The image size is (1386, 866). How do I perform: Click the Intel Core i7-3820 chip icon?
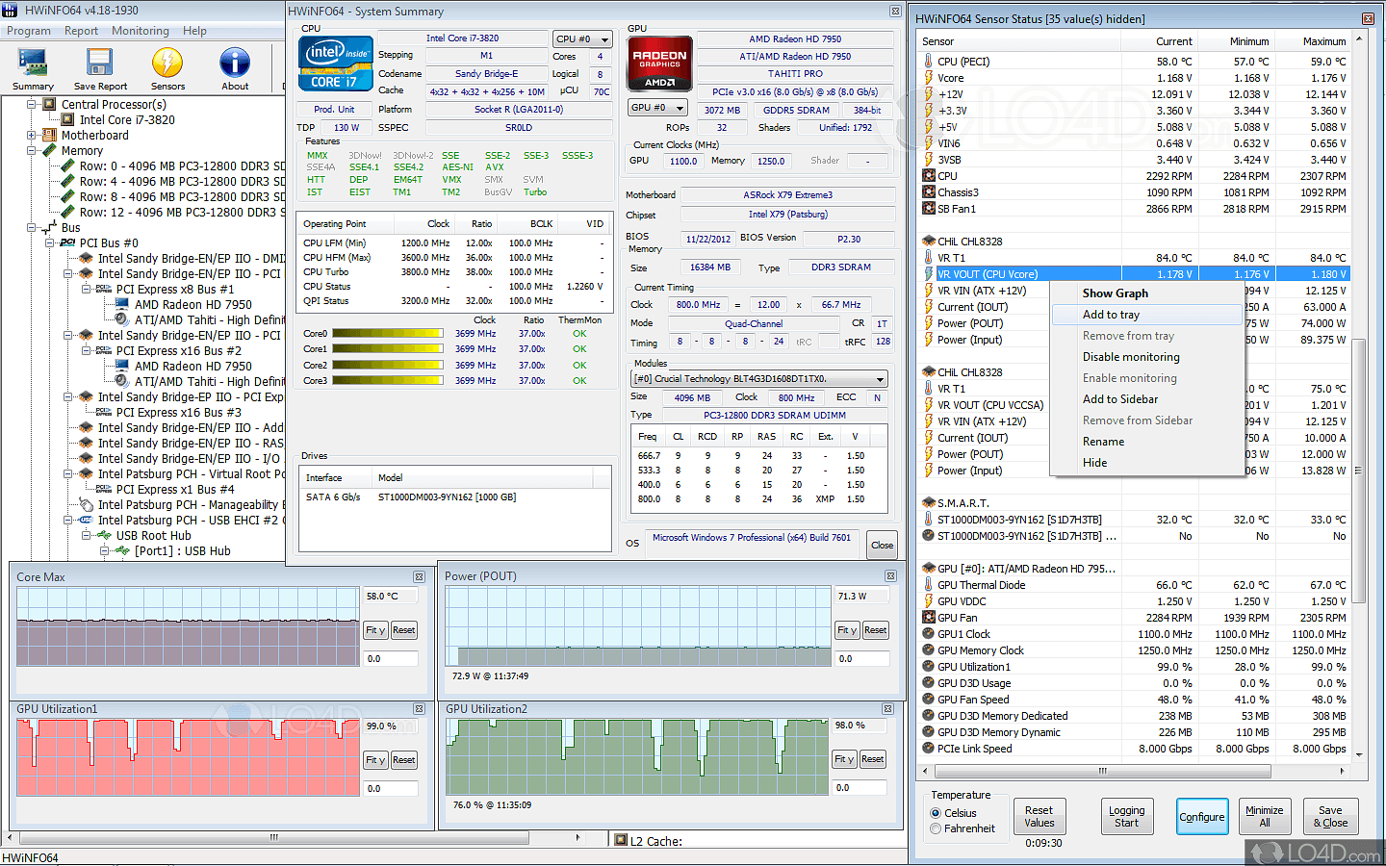pyautogui.click(x=67, y=120)
